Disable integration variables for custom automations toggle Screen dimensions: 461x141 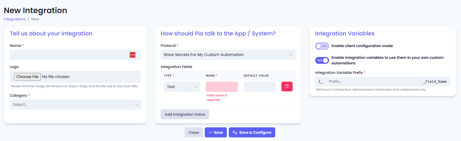click(x=322, y=60)
